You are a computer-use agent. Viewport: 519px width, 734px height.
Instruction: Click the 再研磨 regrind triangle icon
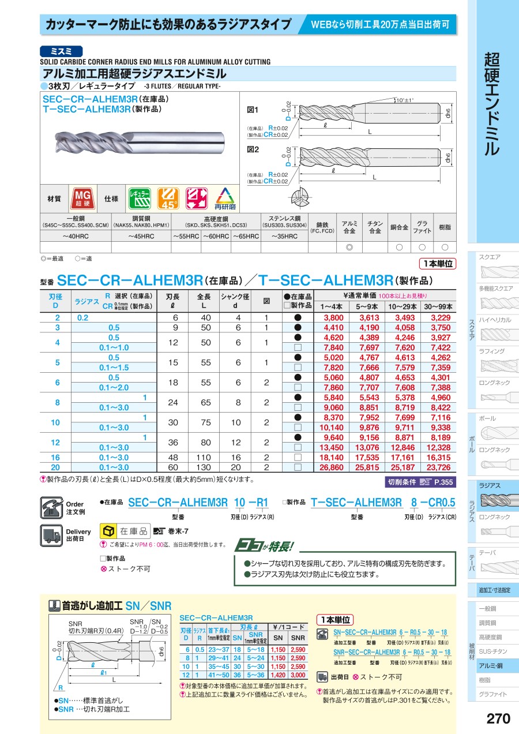[225, 199]
